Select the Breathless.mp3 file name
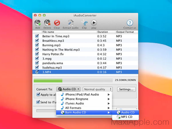 click(53, 41)
